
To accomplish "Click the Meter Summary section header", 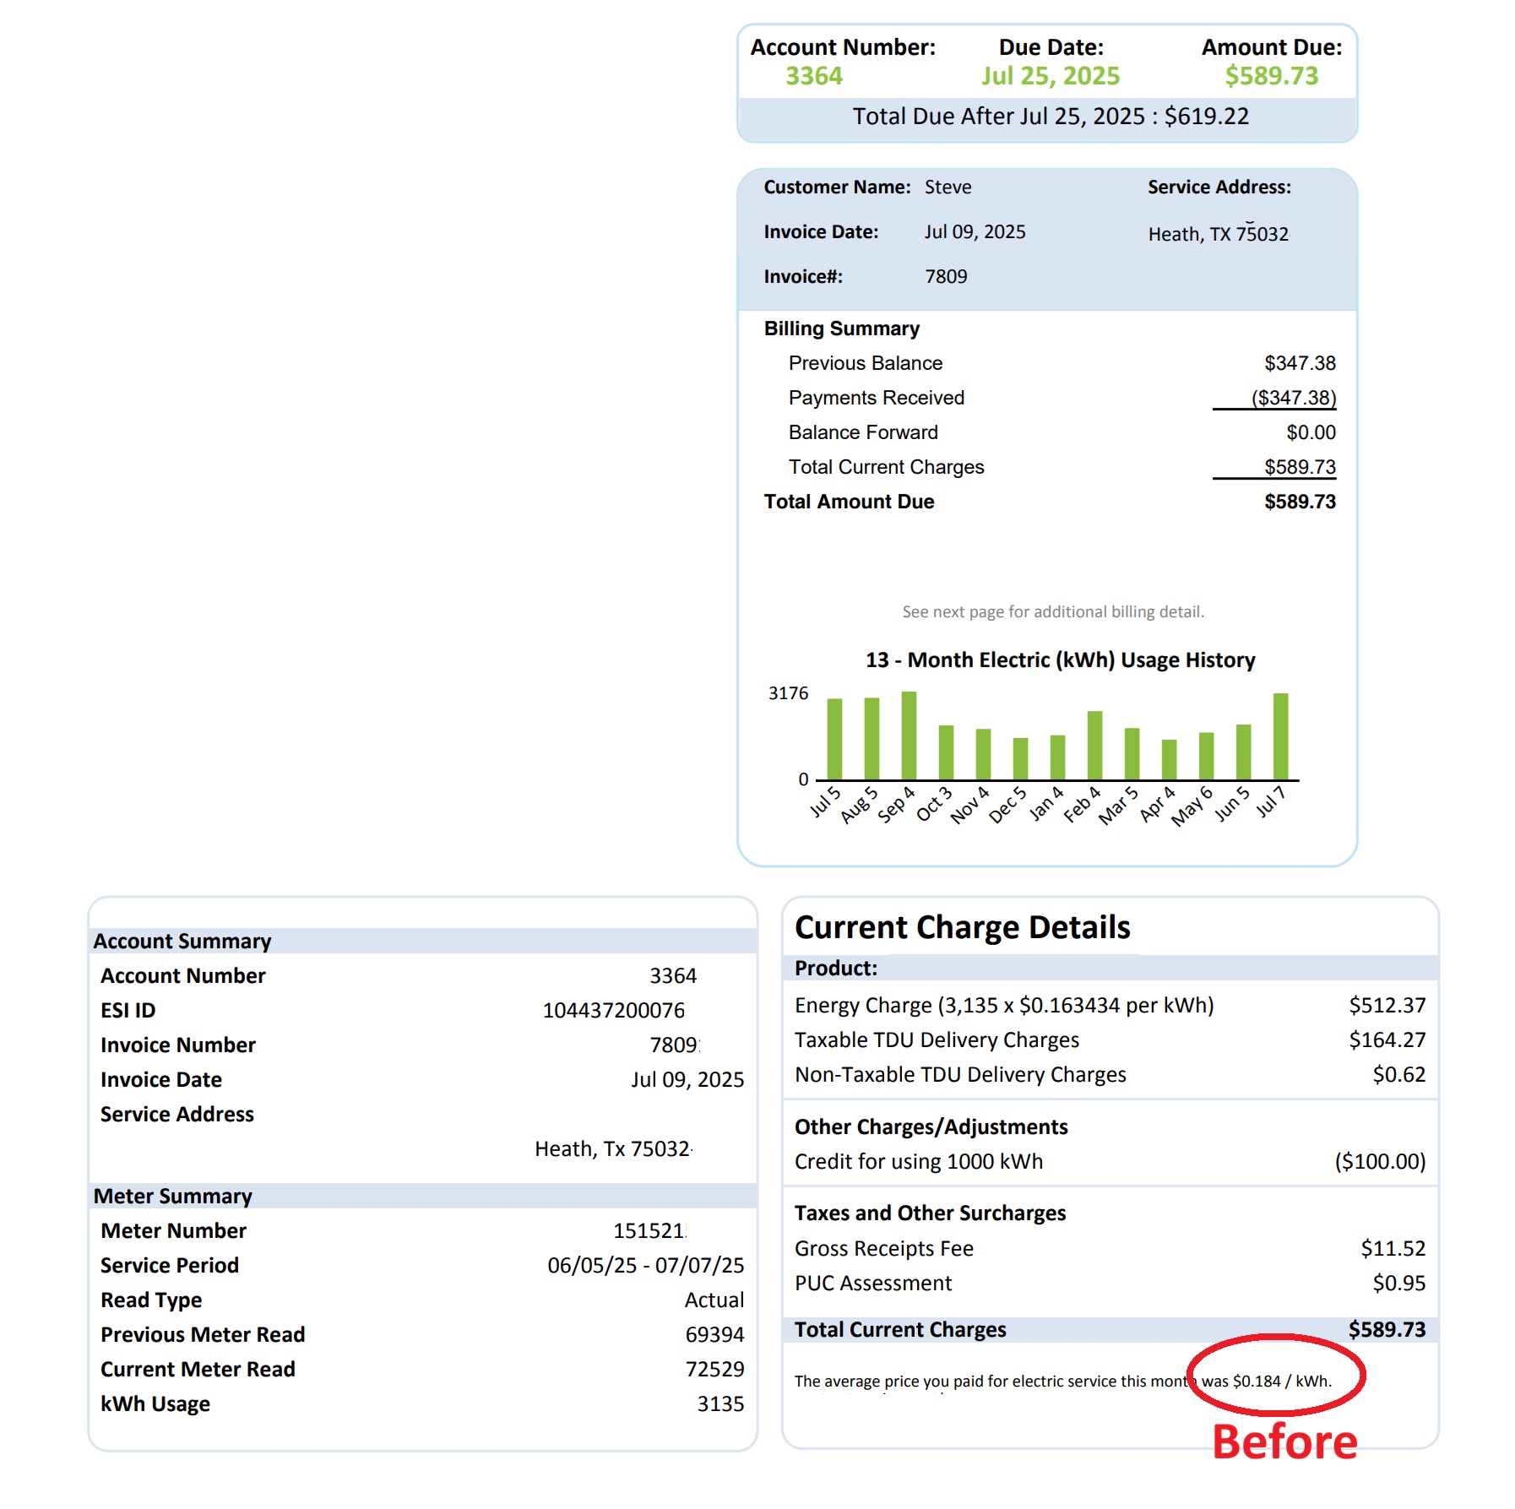I will pyautogui.click(x=173, y=1196).
